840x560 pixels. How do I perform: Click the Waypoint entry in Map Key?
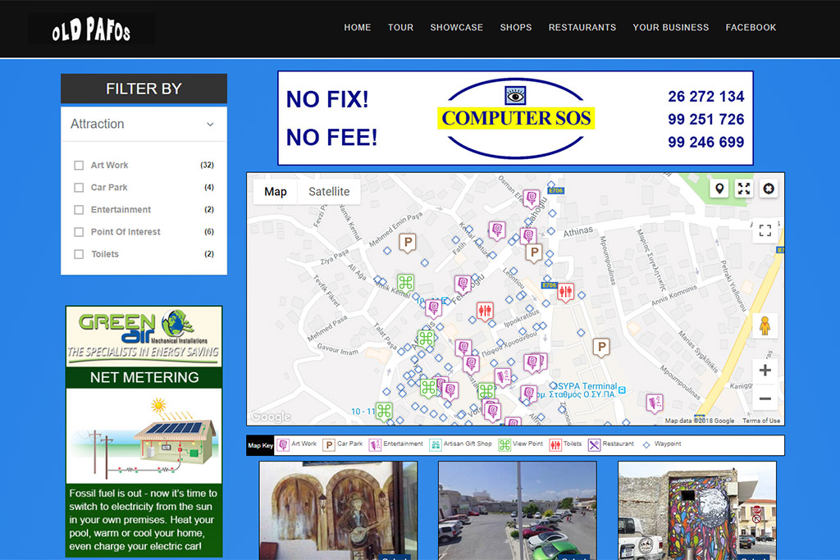662,444
